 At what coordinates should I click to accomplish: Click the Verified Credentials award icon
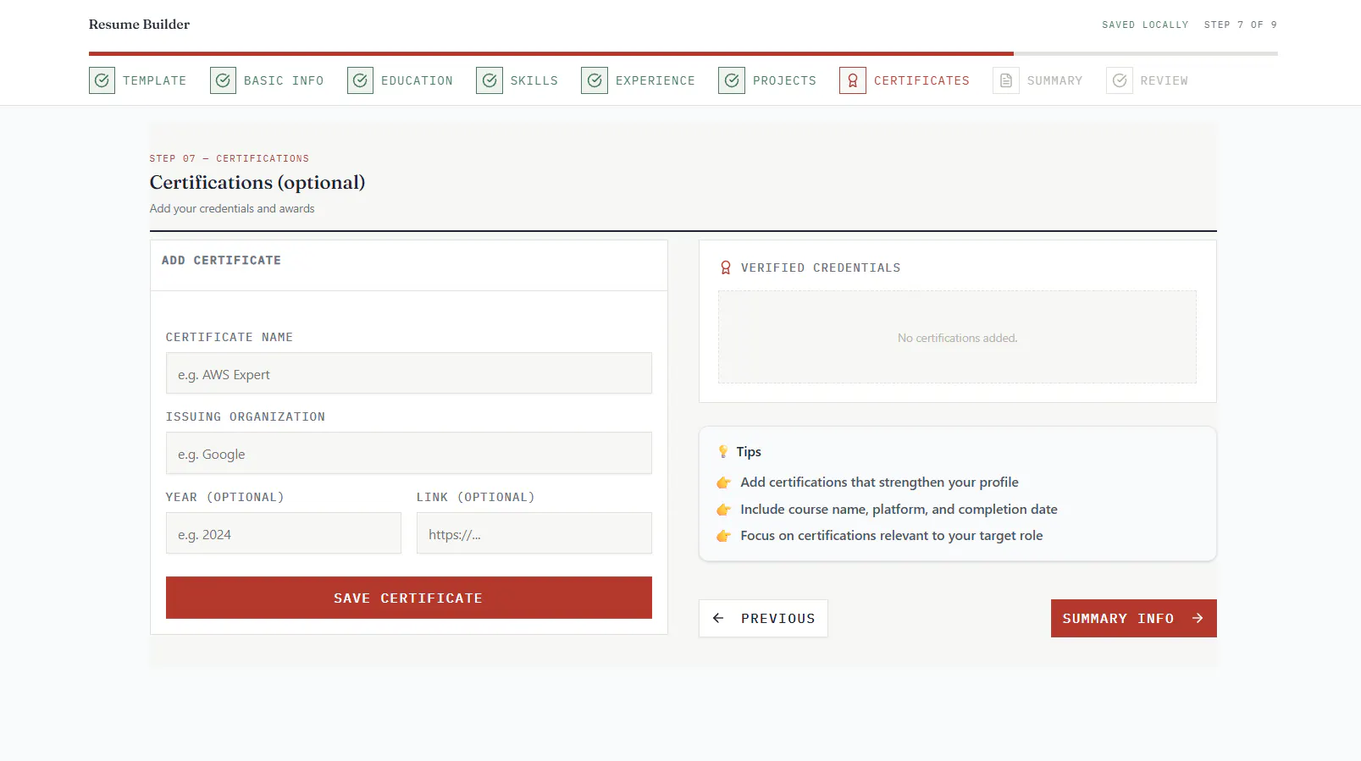point(726,267)
